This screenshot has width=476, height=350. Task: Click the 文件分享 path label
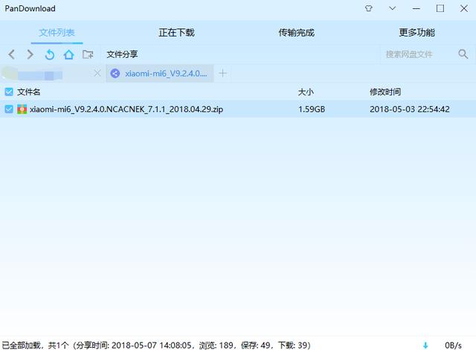click(x=122, y=54)
